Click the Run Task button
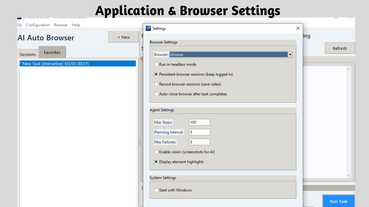This screenshot has height=207, width=369. (x=338, y=201)
